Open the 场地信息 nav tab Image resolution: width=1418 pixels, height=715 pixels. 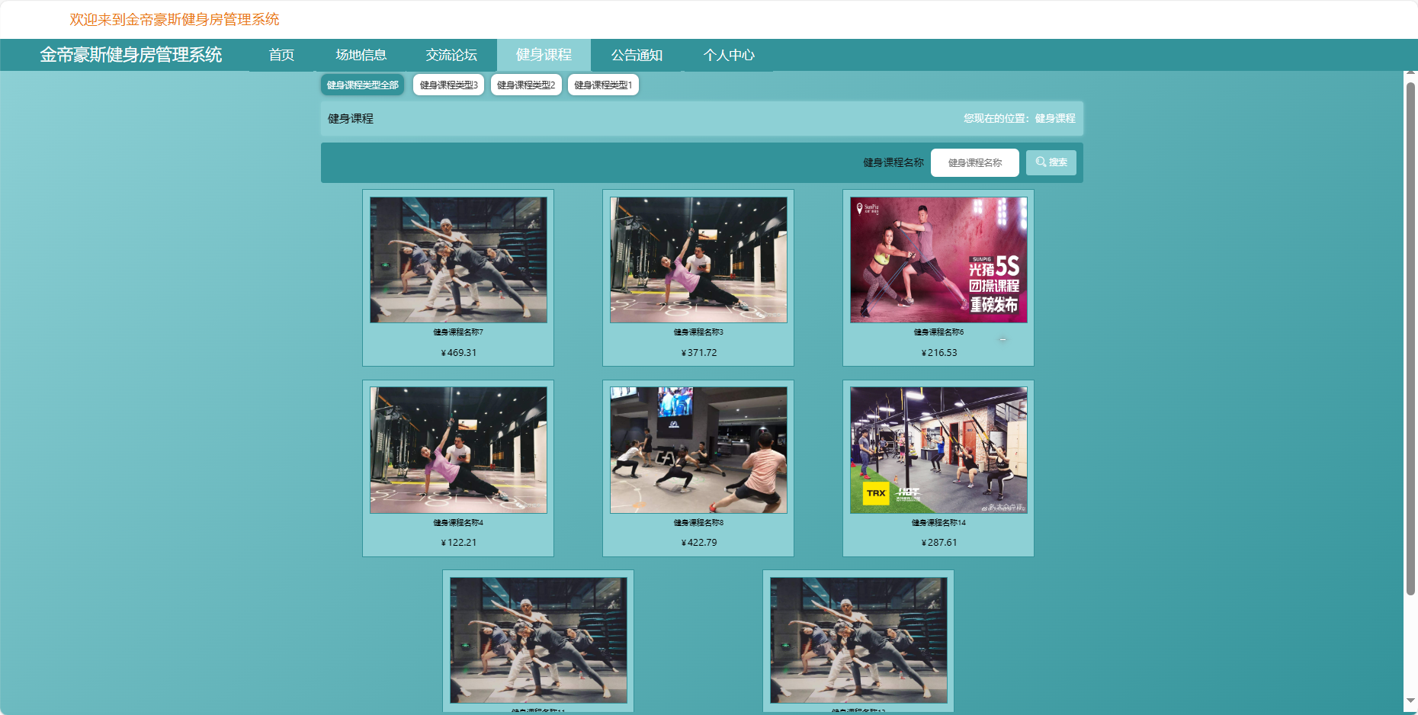(x=361, y=55)
